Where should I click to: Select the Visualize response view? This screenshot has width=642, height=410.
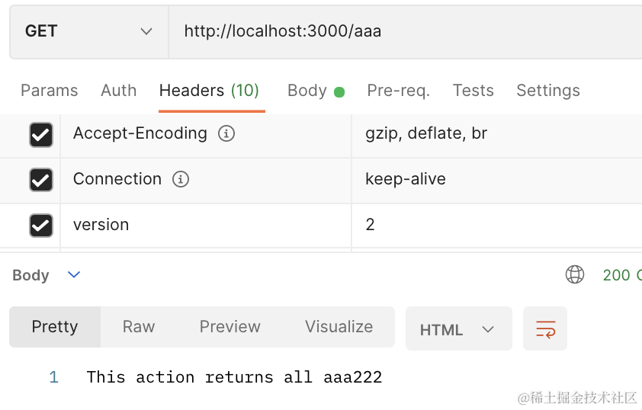click(339, 327)
